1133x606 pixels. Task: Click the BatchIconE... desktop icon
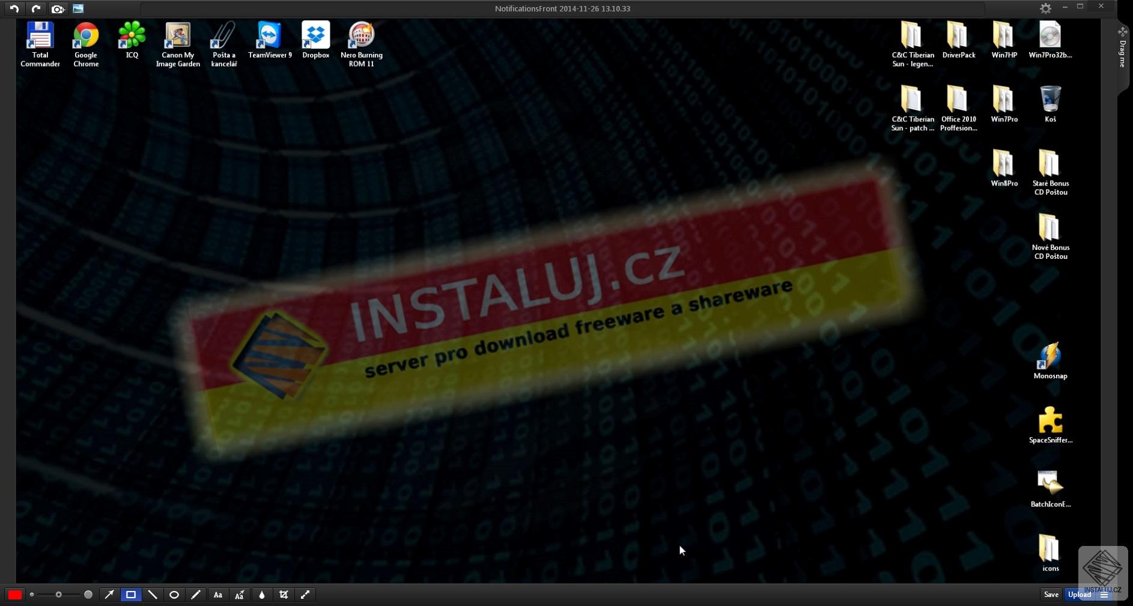[x=1050, y=490]
